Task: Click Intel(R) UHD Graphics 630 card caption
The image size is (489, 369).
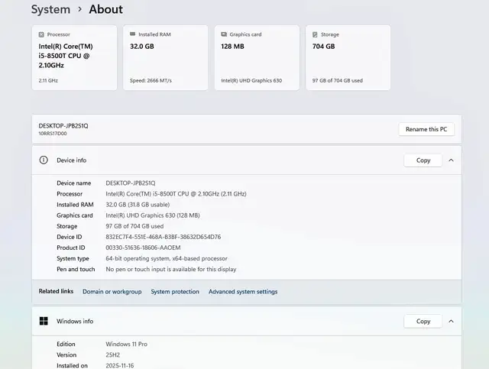Action: tap(251, 80)
